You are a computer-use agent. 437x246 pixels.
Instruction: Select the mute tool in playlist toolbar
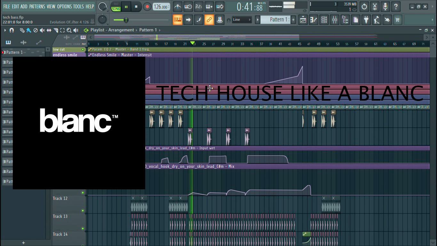pyautogui.click(x=42, y=30)
